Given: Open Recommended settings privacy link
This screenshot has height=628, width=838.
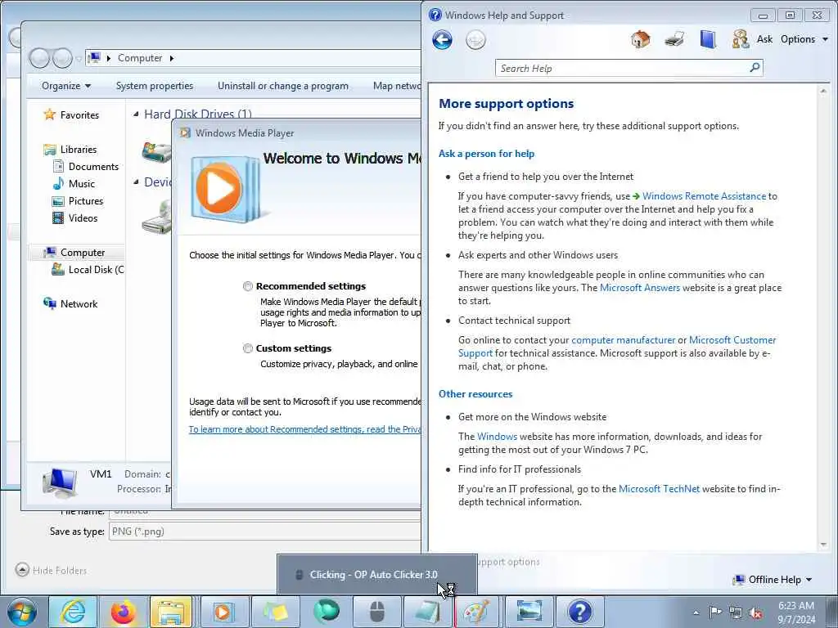Looking at the screenshot, I should (305, 429).
